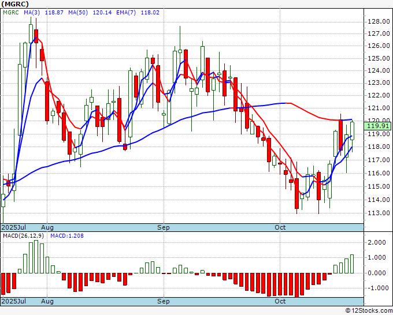Click Aug on the price chart axis

point(47,227)
